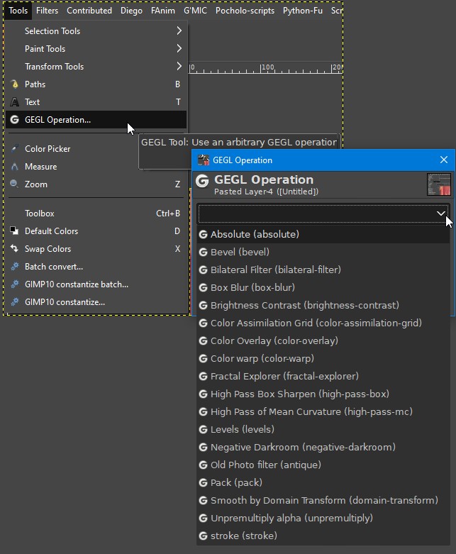Click the Color Picker eyedropper icon
The image size is (456, 554).
[14, 149]
